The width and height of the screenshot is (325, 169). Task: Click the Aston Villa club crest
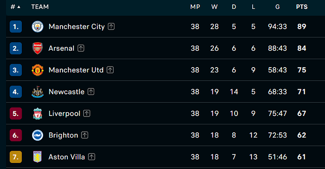(38, 157)
